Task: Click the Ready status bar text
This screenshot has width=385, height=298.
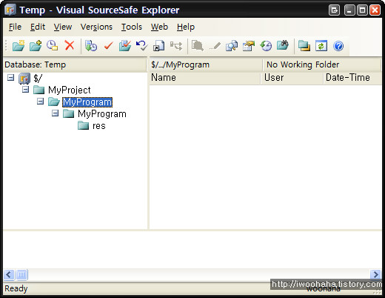Action: tap(16, 288)
